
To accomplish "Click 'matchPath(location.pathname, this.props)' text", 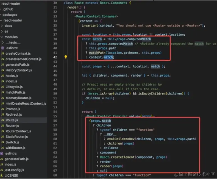I will pos(125,53).
